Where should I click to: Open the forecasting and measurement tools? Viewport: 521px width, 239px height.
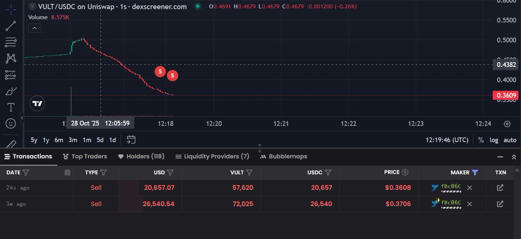coord(11,74)
